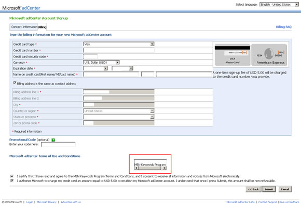The height and width of the screenshot is (211, 301).
Task: Open the Country or region dropdown
Action: pyautogui.click(x=119, y=111)
